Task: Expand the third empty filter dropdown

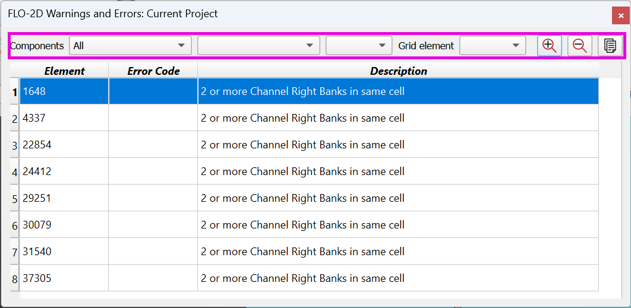Action: point(359,46)
